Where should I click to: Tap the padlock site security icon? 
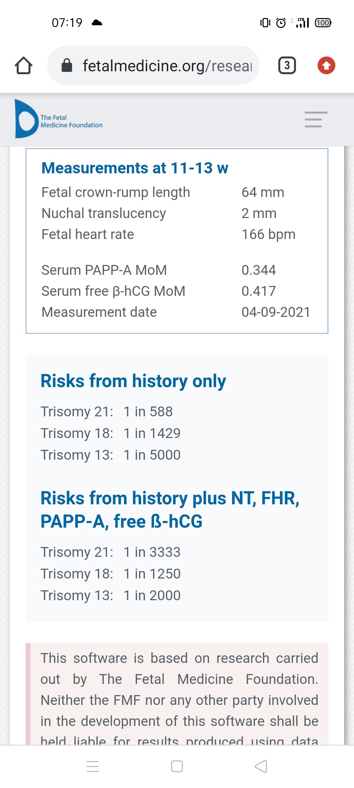coord(67,65)
